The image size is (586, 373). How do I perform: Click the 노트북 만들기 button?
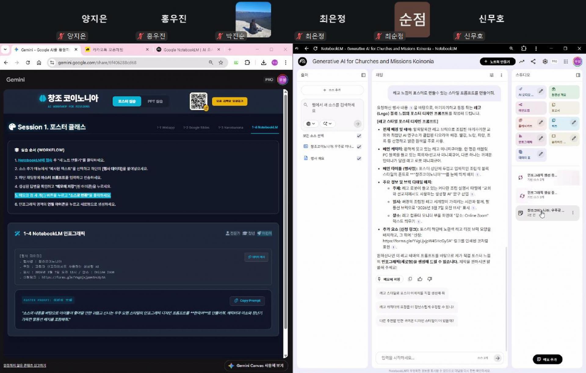(497, 62)
